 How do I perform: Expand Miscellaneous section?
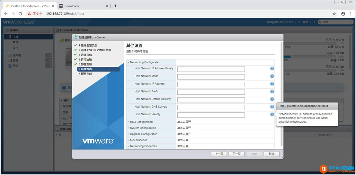point(128,140)
